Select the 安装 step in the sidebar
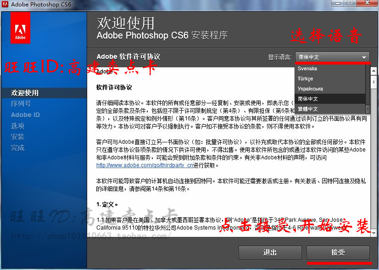The image size is (379, 270). point(17,137)
